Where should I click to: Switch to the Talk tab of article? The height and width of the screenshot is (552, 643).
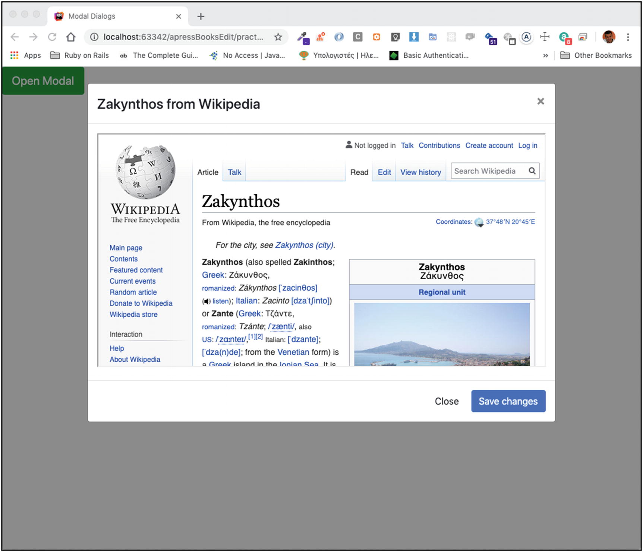pos(234,172)
